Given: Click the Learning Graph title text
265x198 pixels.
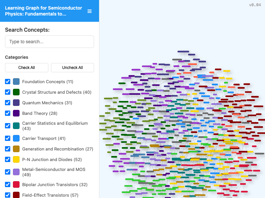Looking at the screenshot, I should click(43, 11).
